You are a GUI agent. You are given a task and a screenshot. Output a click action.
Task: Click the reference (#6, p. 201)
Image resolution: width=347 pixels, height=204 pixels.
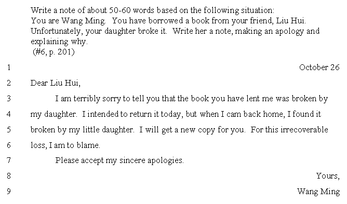pos(54,52)
